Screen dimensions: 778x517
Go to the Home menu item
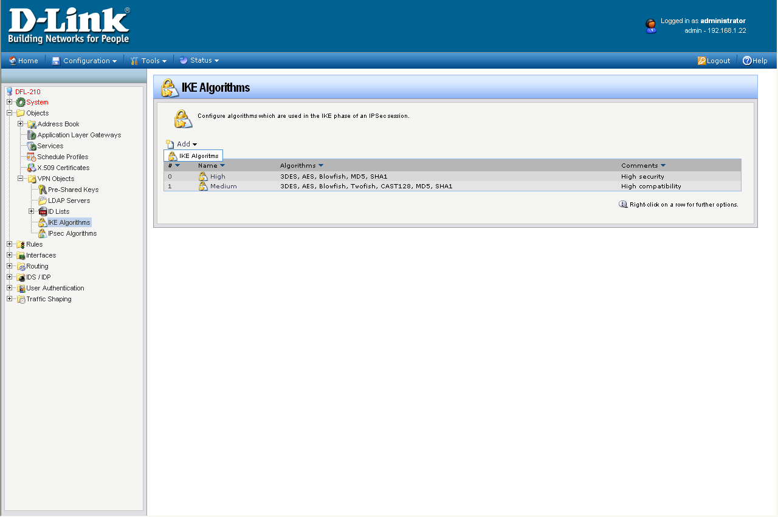pyautogui.click(x=23, y=61)
